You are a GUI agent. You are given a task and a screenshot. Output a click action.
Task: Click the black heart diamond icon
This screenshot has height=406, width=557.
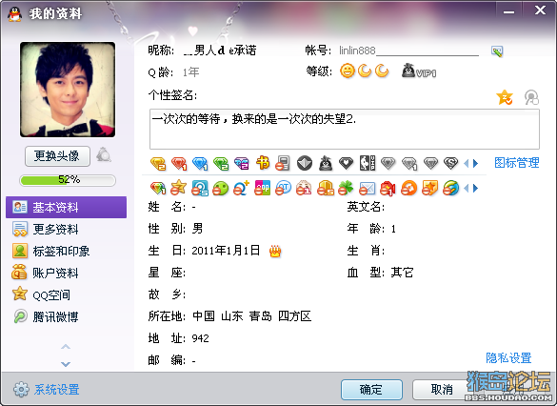346,163
